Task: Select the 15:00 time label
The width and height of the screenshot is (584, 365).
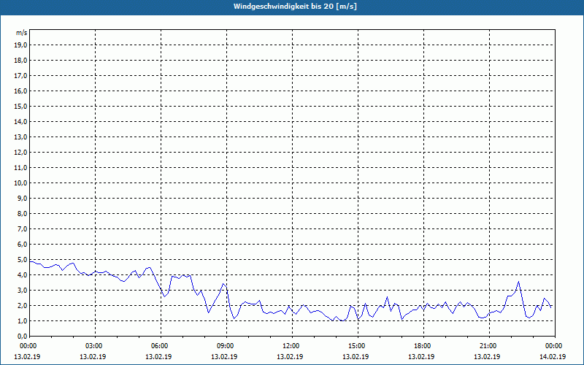Action: point(358,346)
